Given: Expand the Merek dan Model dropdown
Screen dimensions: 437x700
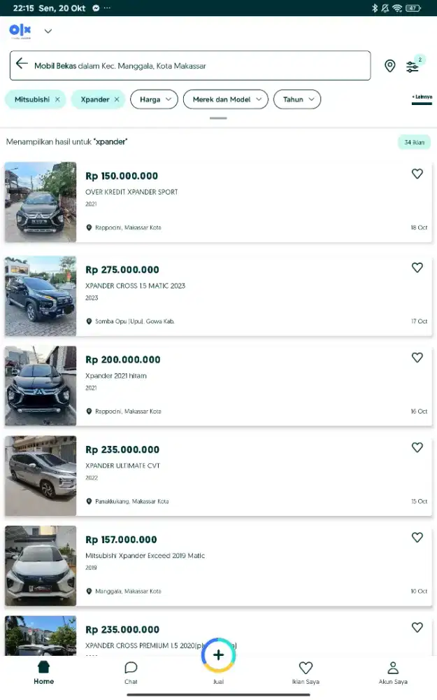Looking at the screenshot, I should (226, 99).
